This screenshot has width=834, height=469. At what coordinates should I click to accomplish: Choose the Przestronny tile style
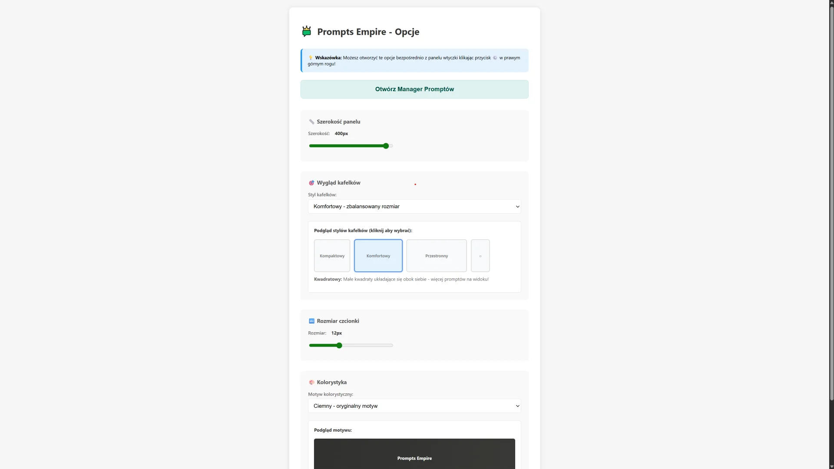(436, 256)
